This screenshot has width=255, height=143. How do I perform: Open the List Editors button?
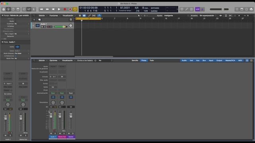point(237,9)
